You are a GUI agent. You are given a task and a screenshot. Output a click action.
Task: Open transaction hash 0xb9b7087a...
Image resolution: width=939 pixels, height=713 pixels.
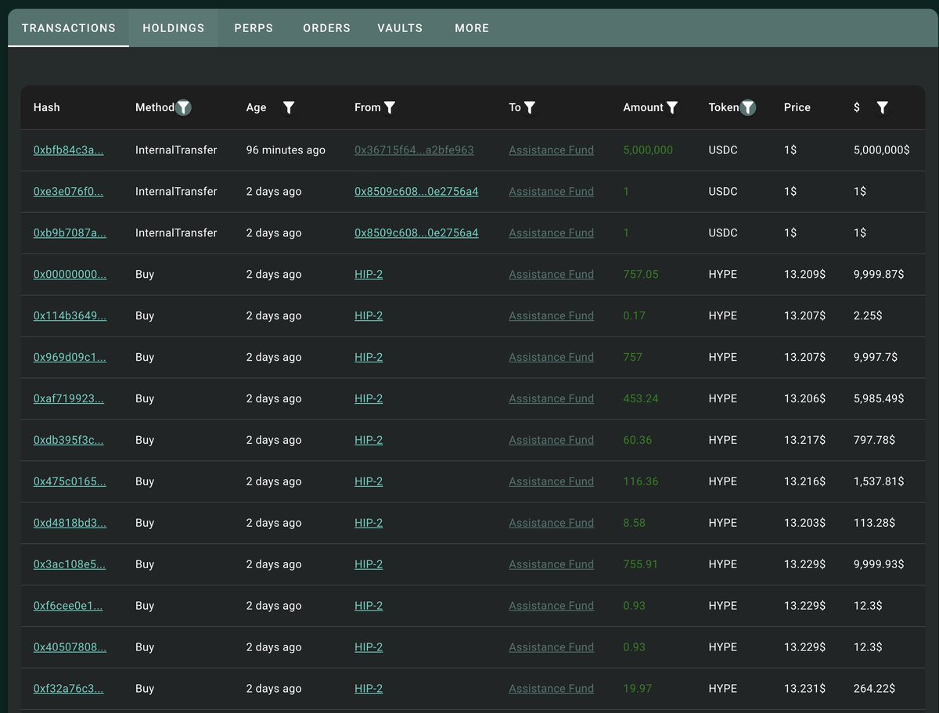pos(70,233)
